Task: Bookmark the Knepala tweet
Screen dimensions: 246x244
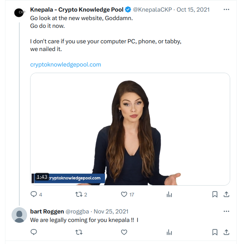Action: tap(215, 195)
